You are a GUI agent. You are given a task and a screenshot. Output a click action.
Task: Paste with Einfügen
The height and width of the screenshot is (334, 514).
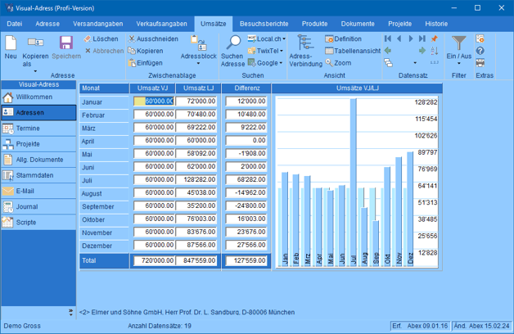145,63
